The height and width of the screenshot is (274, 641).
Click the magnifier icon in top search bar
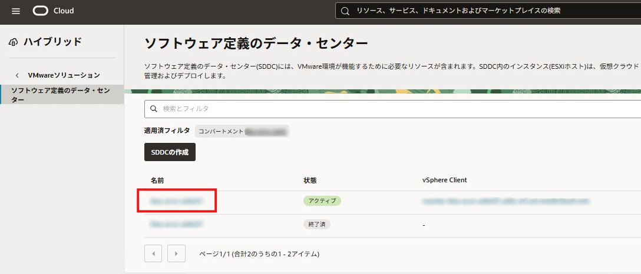click(346, 11)
